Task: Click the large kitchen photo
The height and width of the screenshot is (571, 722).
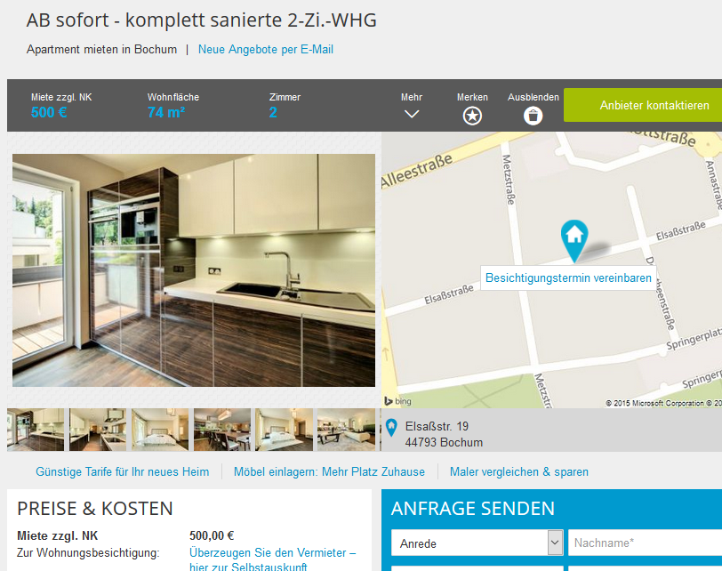Action: [x=194, y=270]
